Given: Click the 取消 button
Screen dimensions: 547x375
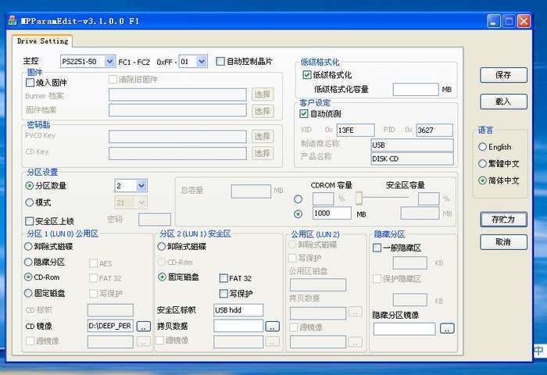Looking at the screenshot, I should coord(503,242).
